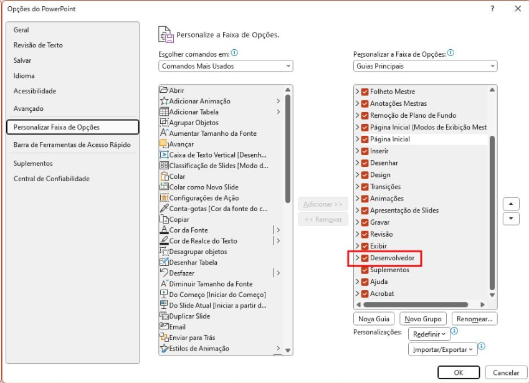Click the Caixa de Texto Vertical icon
Viewport: 529px width, 383px height.
tap(164, 154)
